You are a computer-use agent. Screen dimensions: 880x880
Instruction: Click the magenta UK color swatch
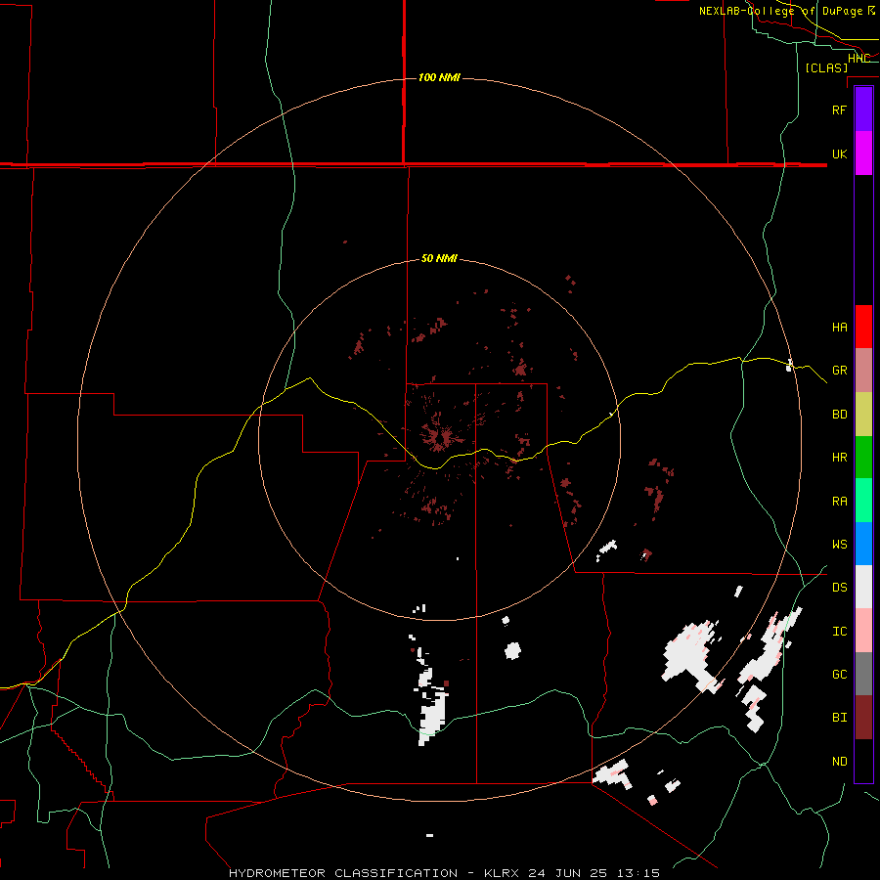(863, 154)
